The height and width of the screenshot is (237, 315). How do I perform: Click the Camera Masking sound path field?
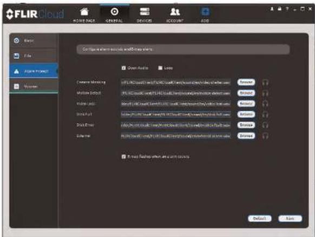pyautogui.click(x=176, y=83)
